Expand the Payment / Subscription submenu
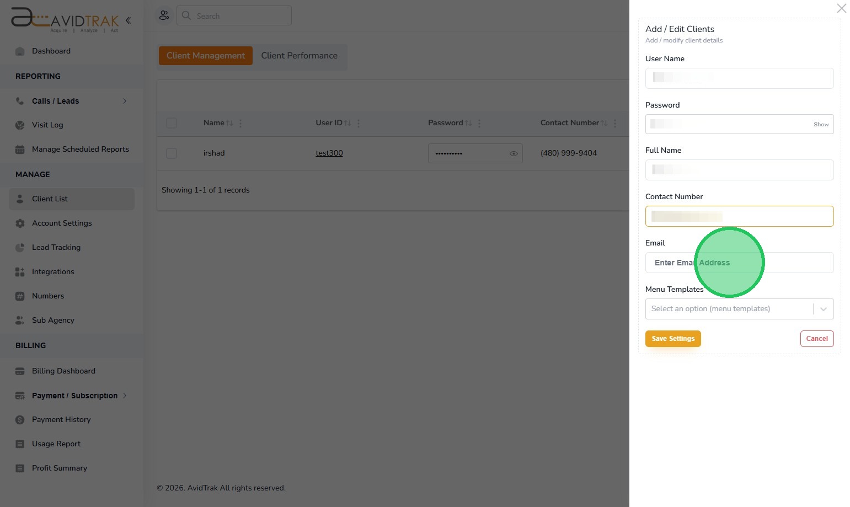 [x=125, y=396]
